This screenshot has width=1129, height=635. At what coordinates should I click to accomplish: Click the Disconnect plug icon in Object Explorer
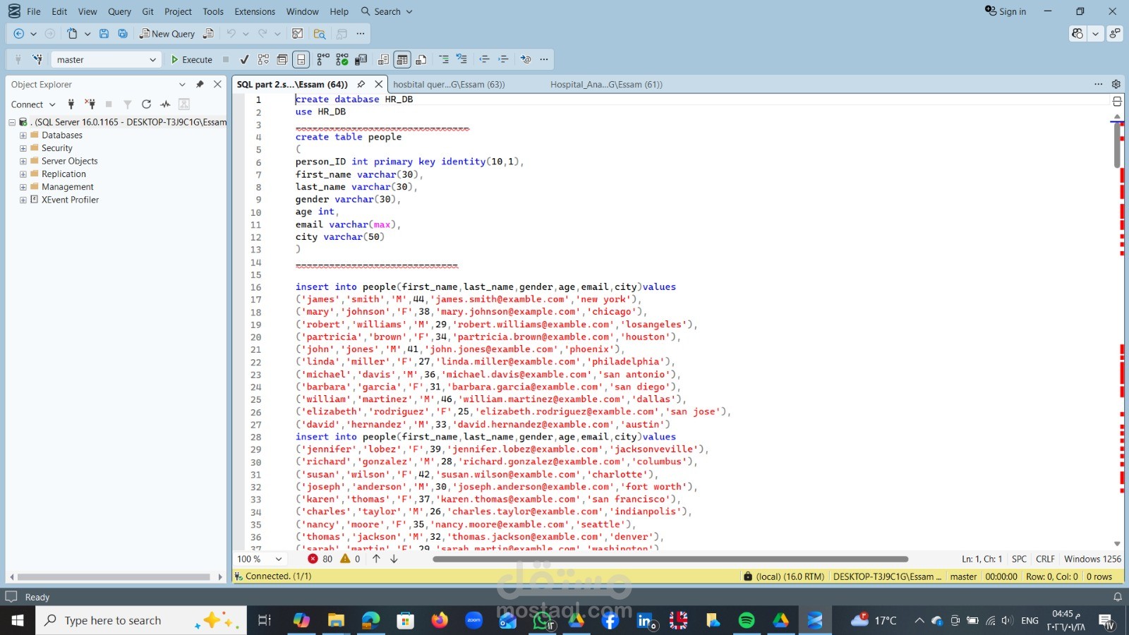pos(90,104)
